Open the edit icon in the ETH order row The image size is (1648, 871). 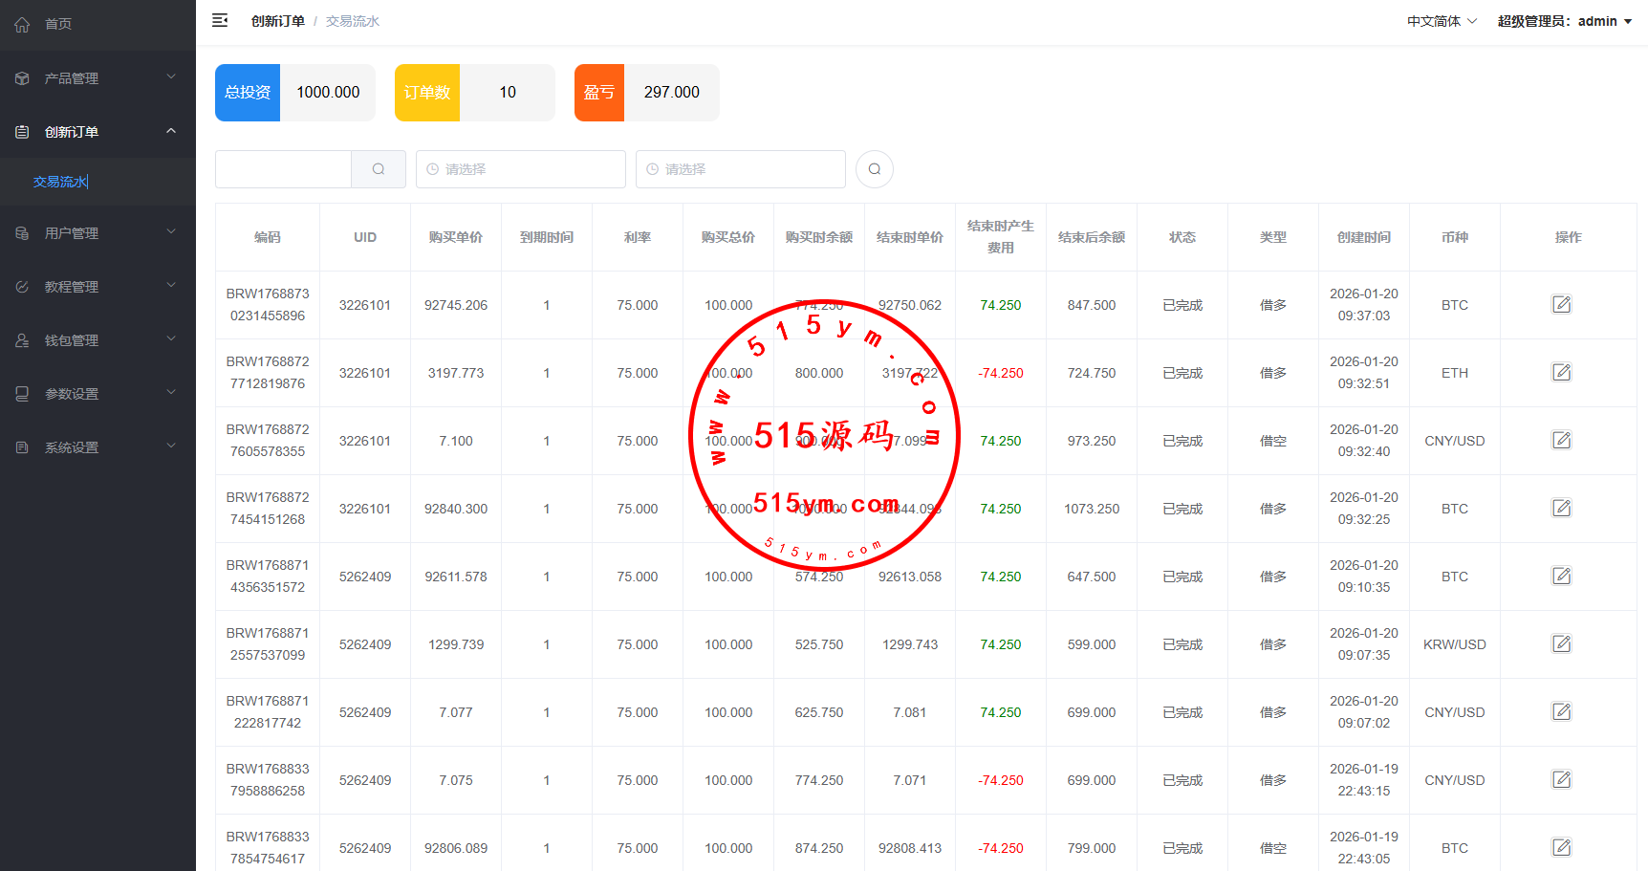click(x=1561, y=373)
